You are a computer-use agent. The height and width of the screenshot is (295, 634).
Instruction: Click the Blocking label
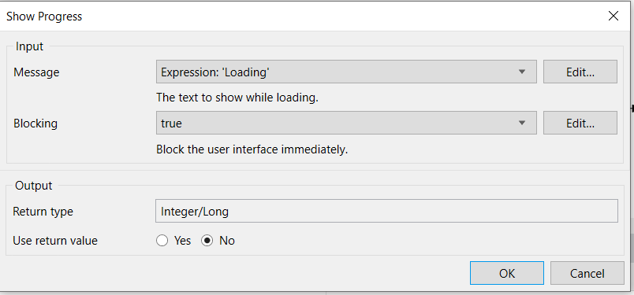(x=35, y=123)
